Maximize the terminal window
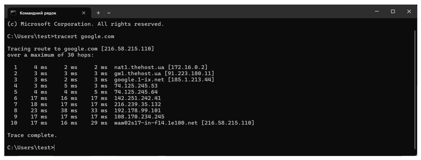This screenshot has height=160, width=421. (393, 12)
